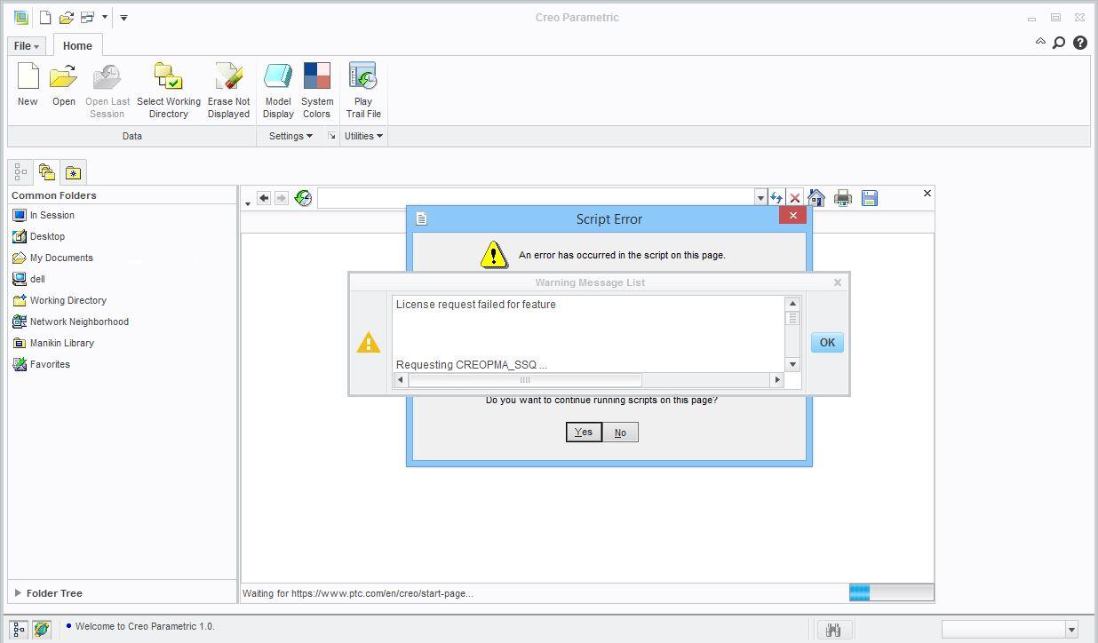Viewport: 1098px width, 643px height.
Task: Show the Folder Browser navigator tab
Action: pyautogui.click(x=46, y=172)
